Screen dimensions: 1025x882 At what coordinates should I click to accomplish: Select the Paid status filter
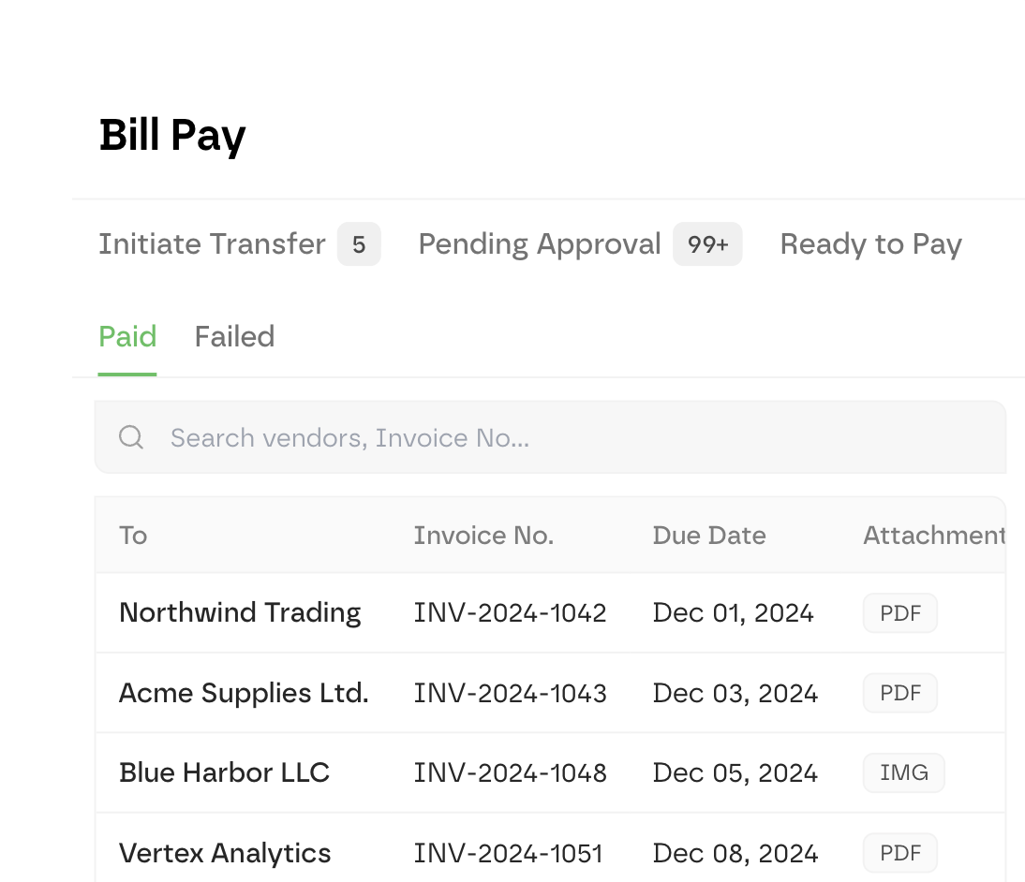[127, 336]
